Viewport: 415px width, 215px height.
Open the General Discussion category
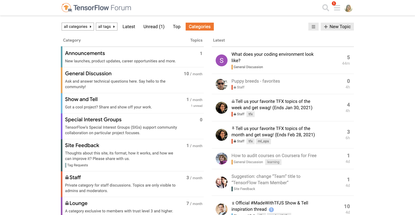click(88, 73)
